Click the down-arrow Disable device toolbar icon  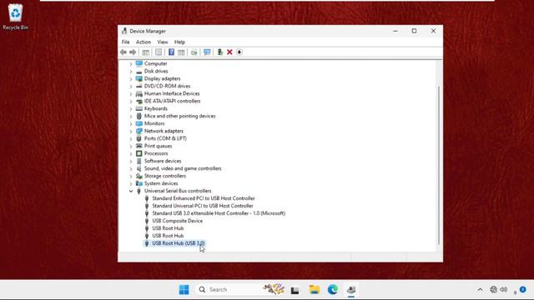[239, 52]
